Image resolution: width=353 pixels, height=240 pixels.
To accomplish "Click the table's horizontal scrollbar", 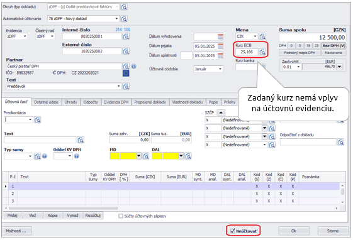I will click(64, 208).
